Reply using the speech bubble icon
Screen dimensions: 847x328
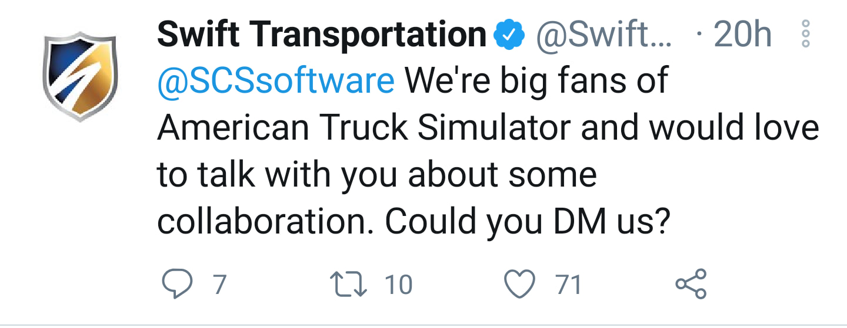coord(175,285)
